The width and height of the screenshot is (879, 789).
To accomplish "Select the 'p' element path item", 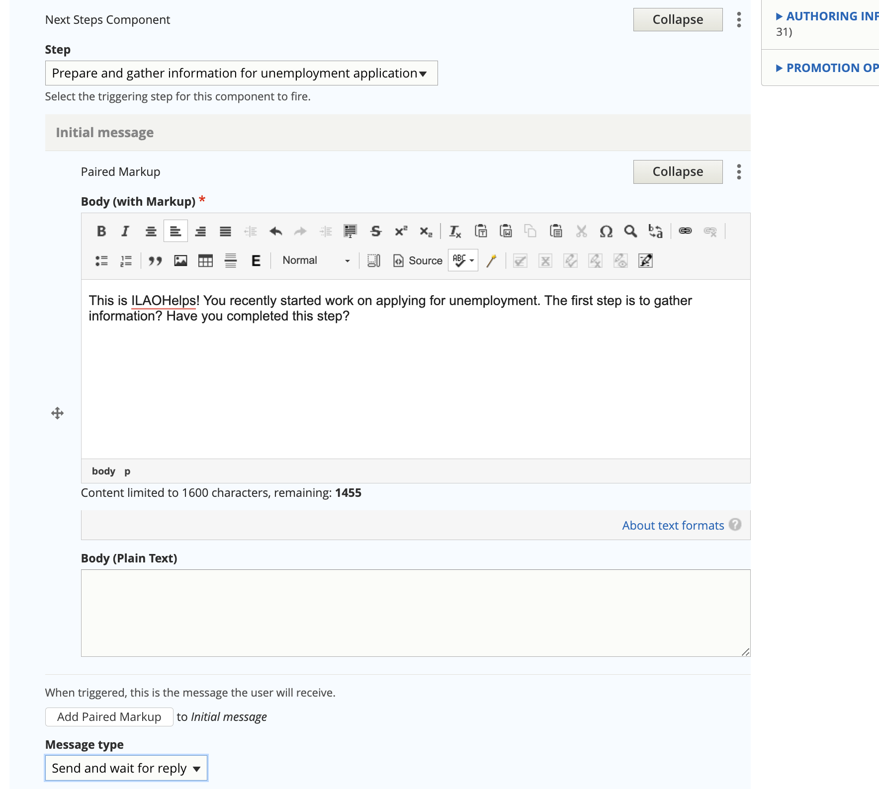I will (x=127, y=471).
